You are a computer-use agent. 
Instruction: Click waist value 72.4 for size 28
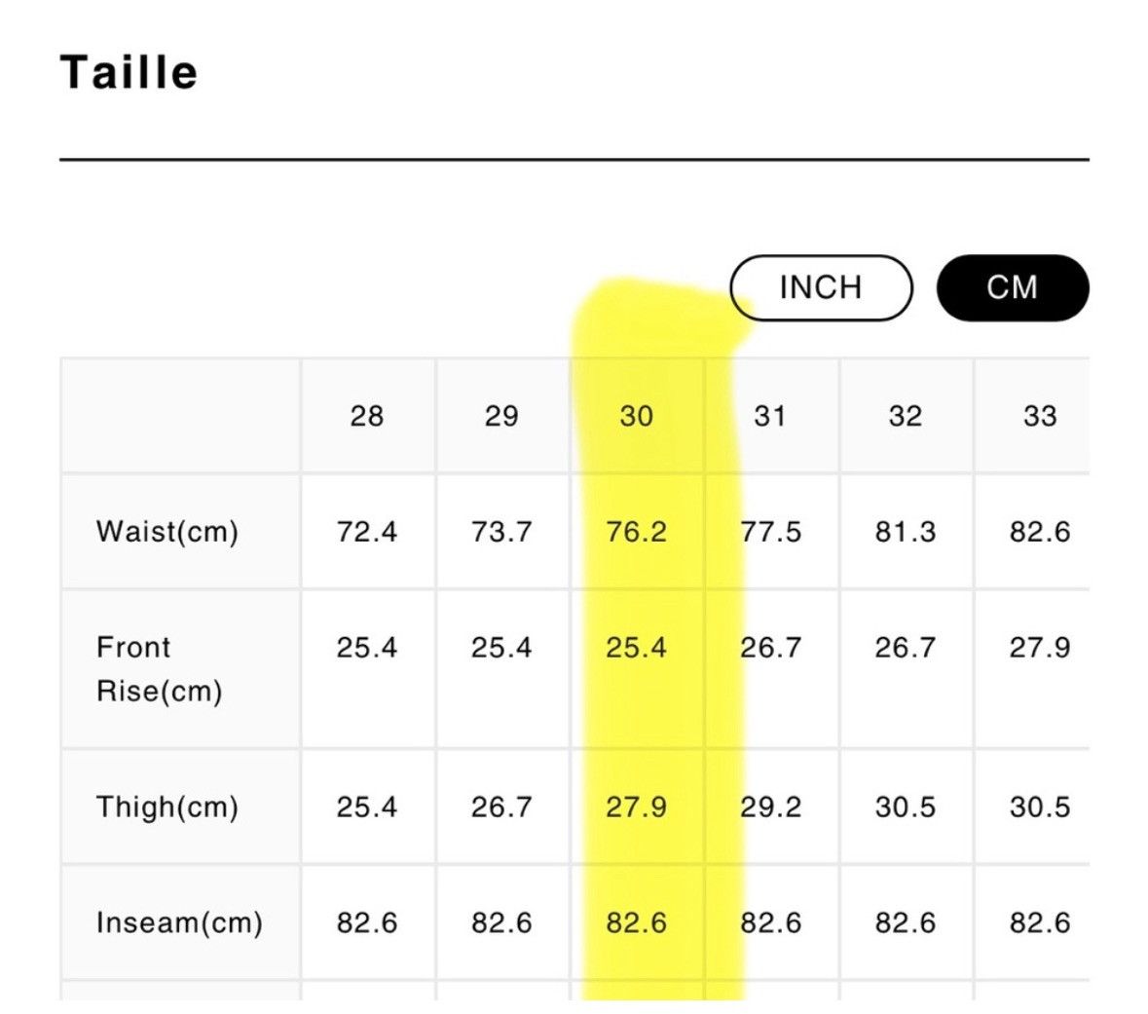coord(367,532)
